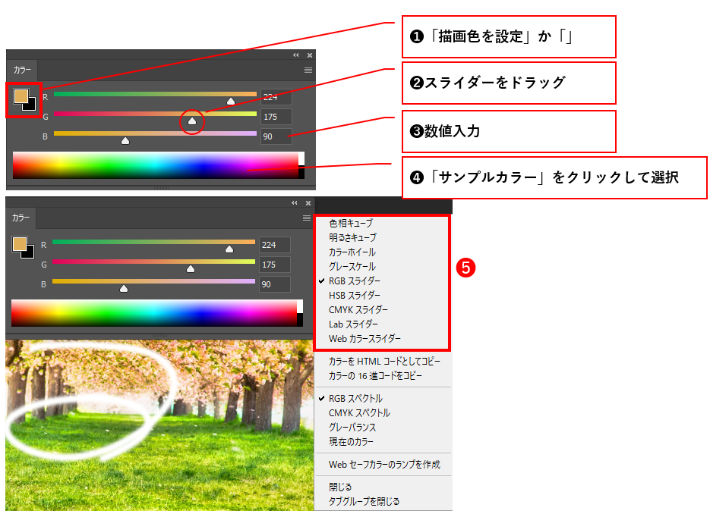Click the background color swatch in the lower Color panel

coord(29,252)
